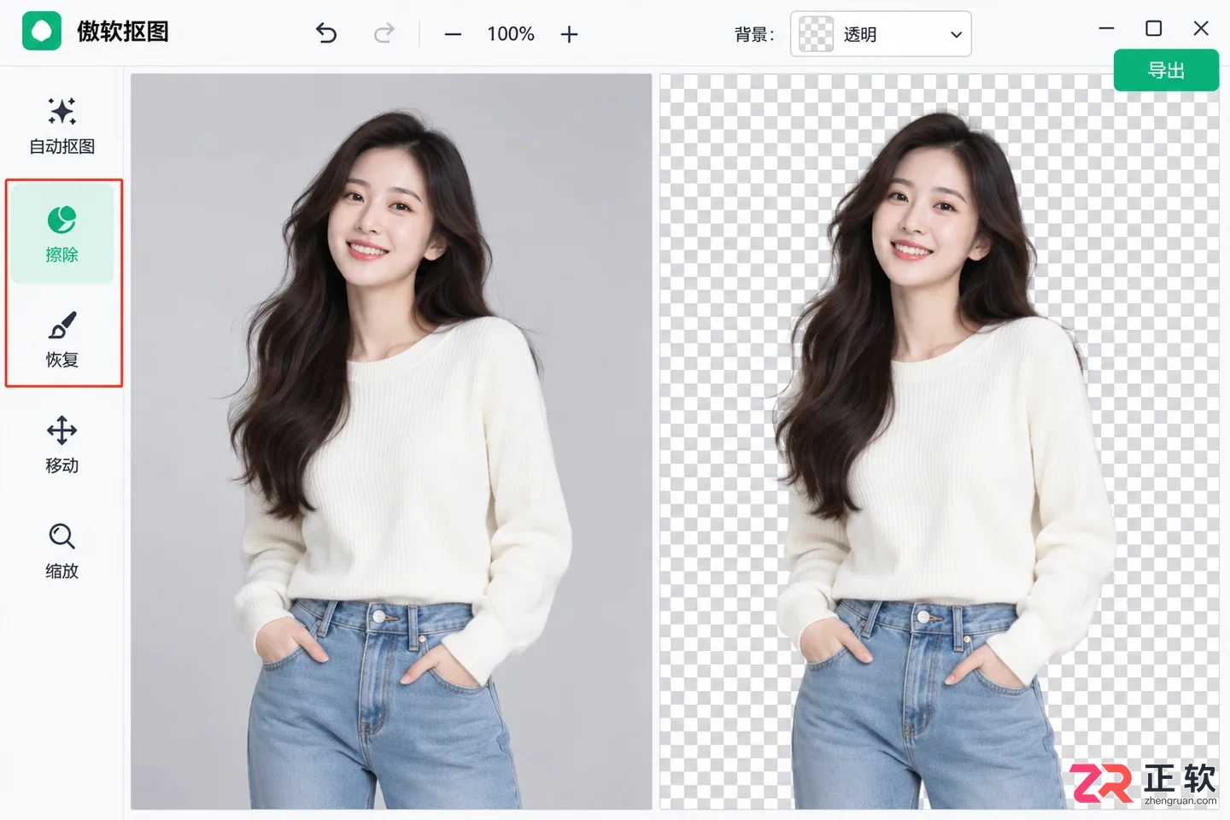The height and width of the screenshot is (820, 1230).
Task: Click the green 导出 export button
Action: [1166, 70]
